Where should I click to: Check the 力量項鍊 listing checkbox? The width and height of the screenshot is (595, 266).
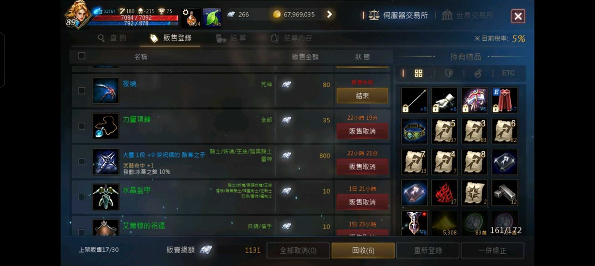tap(82, 126)
